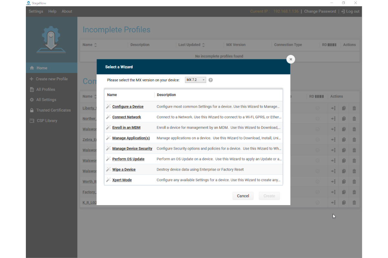The image size is (388, 258).
Task: Open the MX 7.2 version dropdown
Action: click(x=195, y=80)
